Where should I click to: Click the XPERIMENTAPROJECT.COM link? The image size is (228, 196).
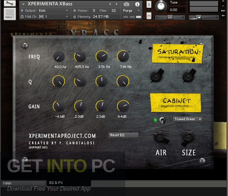coord(62,136)
